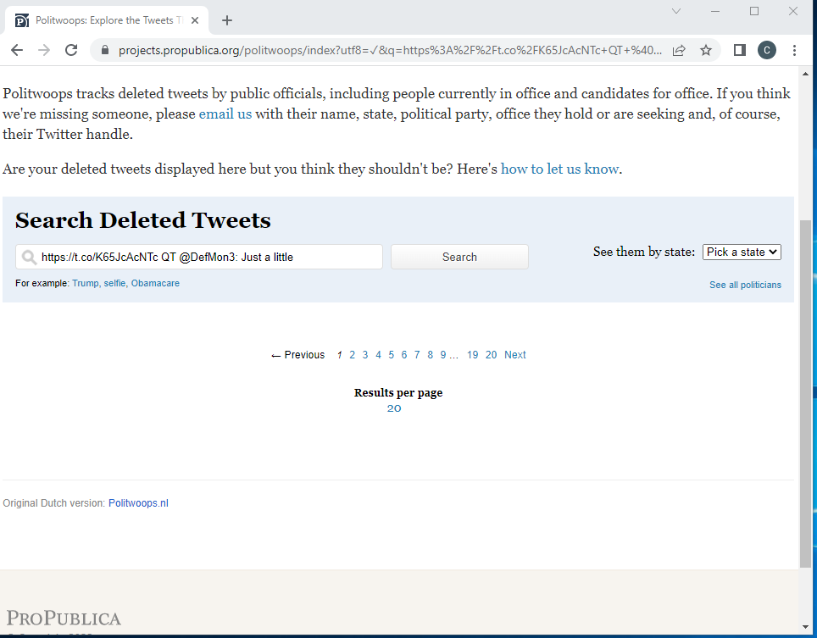This screenshot has width=817, height=638.
Task: Click the ProPublica tab favicon
Action: coord(21,20)
